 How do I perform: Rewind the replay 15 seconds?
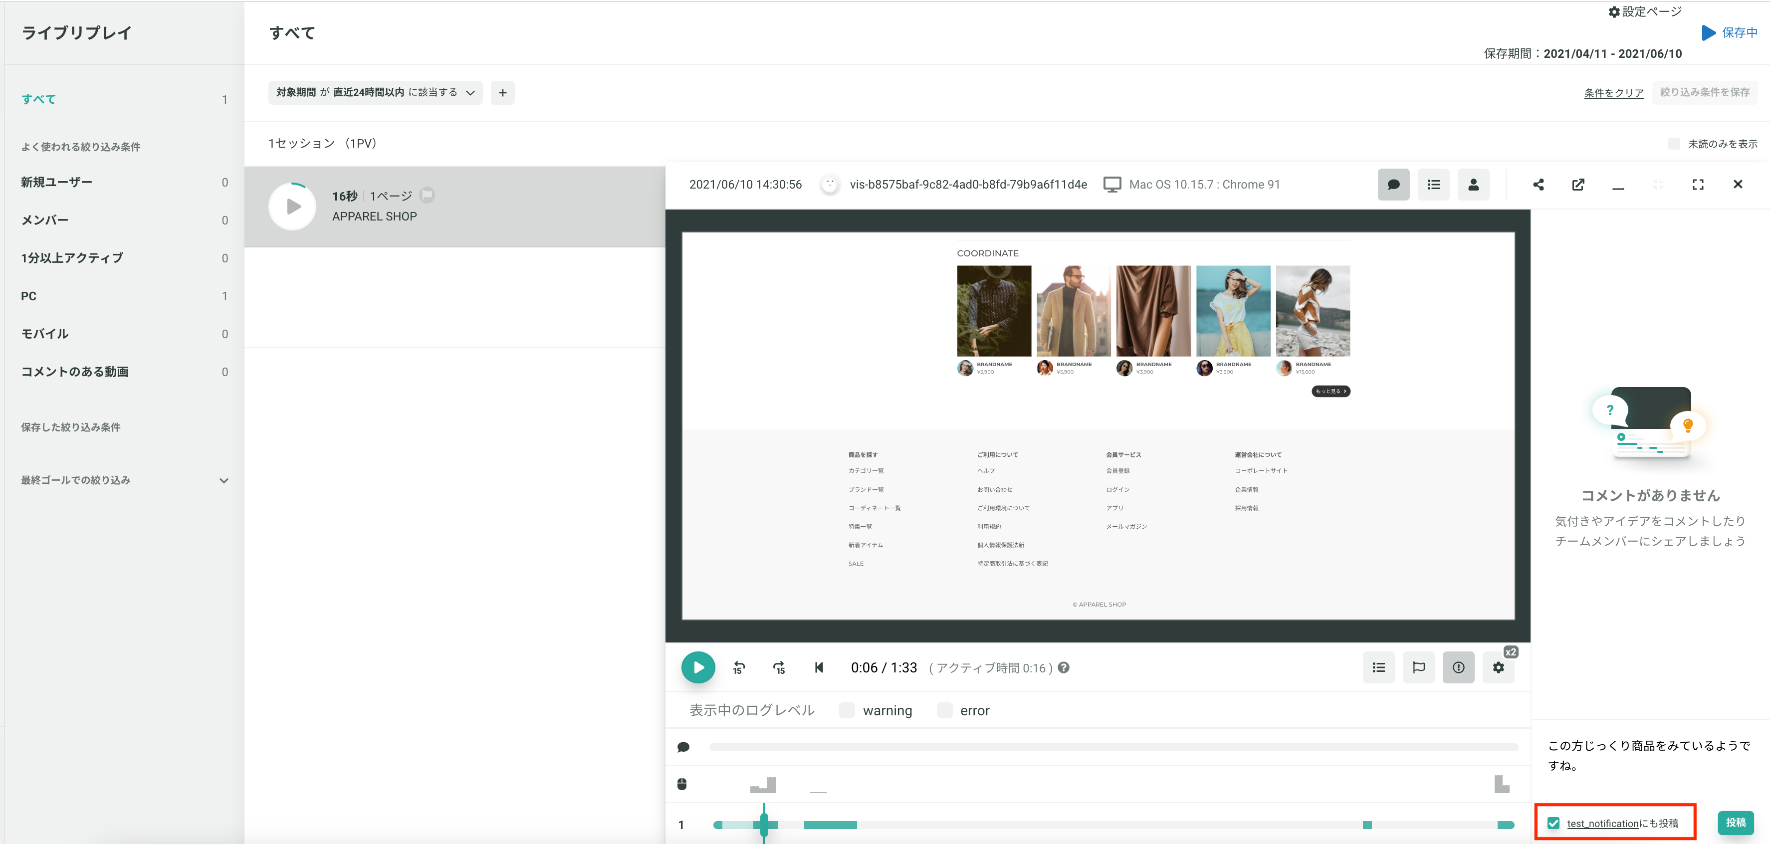click(739, 667)
